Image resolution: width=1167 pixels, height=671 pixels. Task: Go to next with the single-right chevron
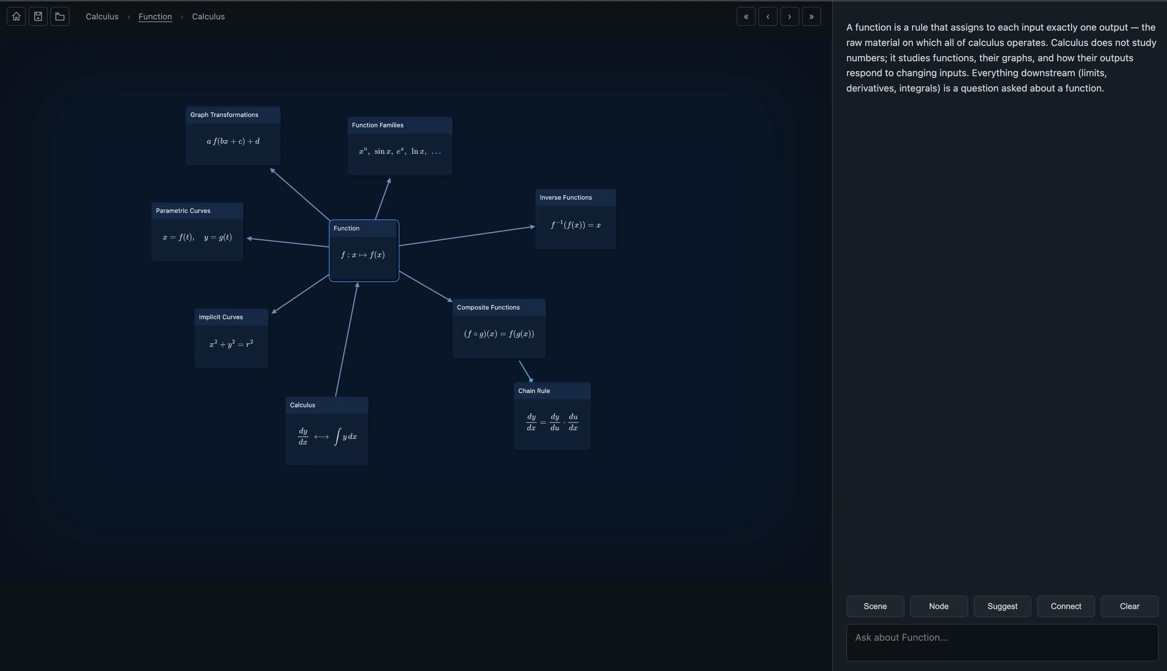(789, 17)
